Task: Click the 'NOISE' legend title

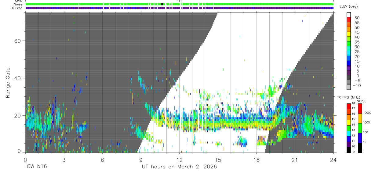Action: [x=361, y=101]
